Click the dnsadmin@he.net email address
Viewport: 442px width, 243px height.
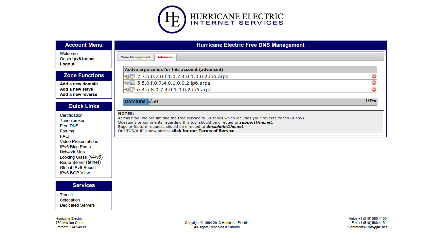(225, 127)
